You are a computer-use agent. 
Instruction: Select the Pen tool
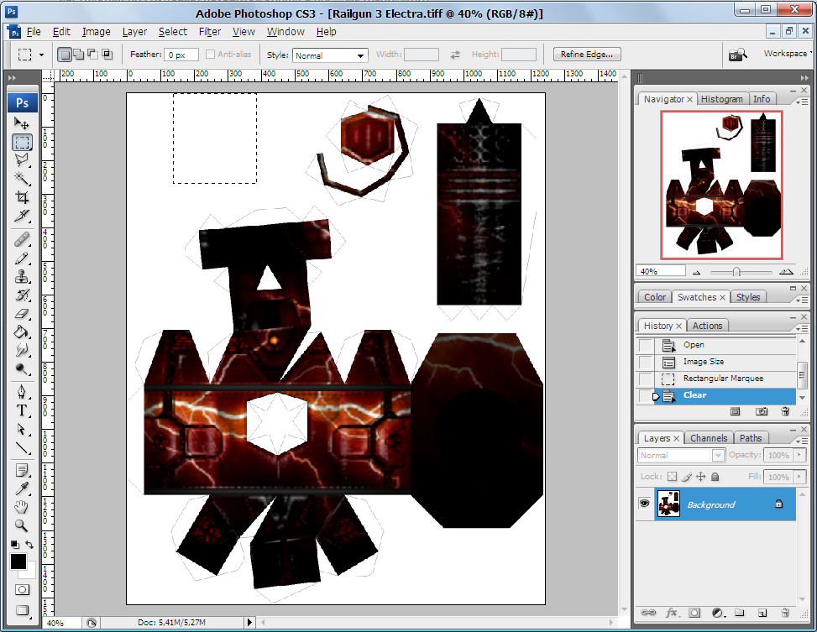click(21, 392)
